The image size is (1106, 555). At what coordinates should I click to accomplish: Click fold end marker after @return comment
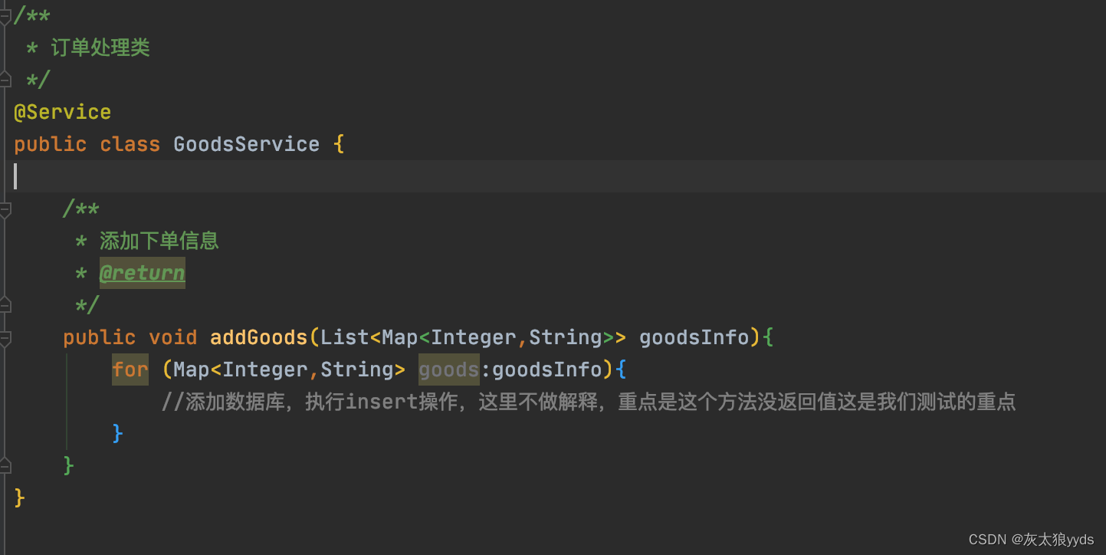pos(5,305)
